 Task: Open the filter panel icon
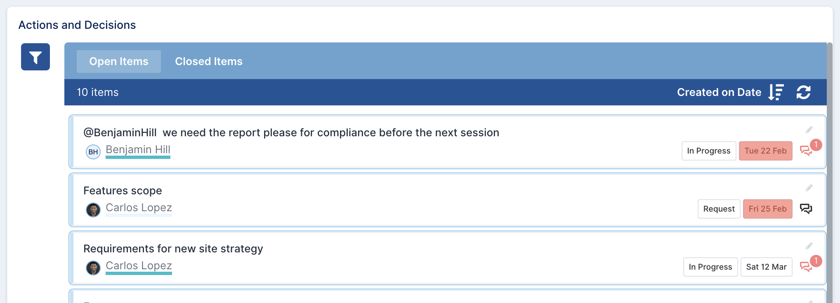tap(35, 57)
